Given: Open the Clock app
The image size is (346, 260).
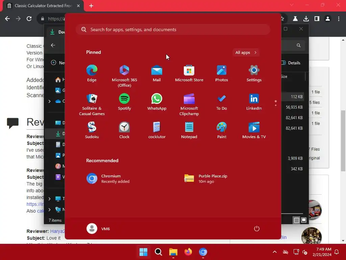Looking at the screenshot, I should 124,130.
